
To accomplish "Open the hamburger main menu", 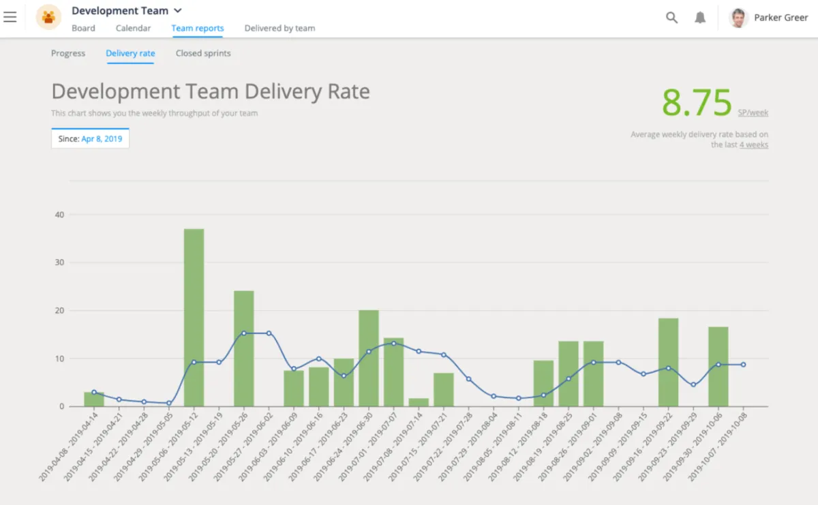I will click(10, 17).
